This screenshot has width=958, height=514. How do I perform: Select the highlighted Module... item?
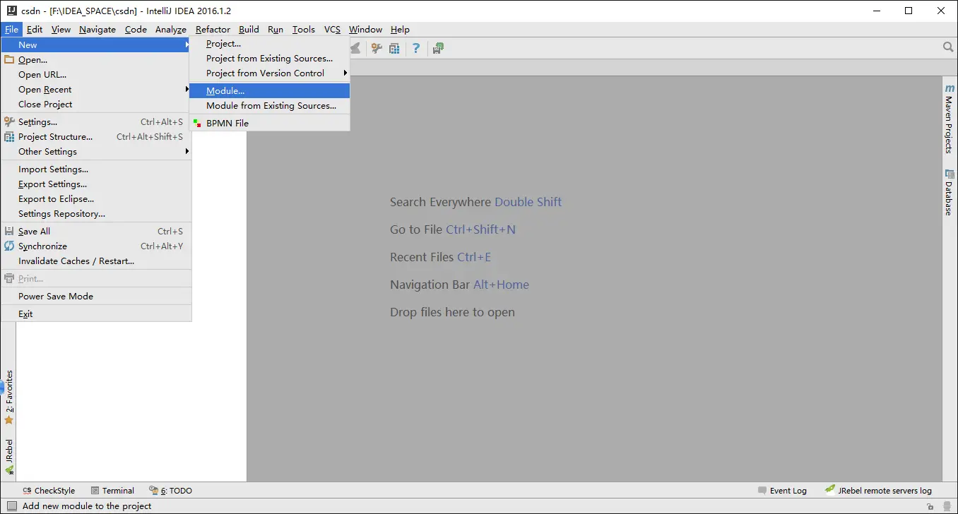[269, 91]
